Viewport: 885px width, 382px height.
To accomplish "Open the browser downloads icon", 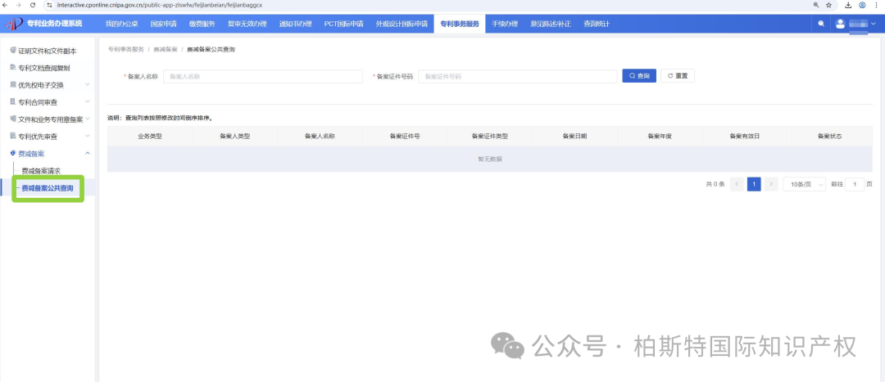I will [x=848, y=5].
